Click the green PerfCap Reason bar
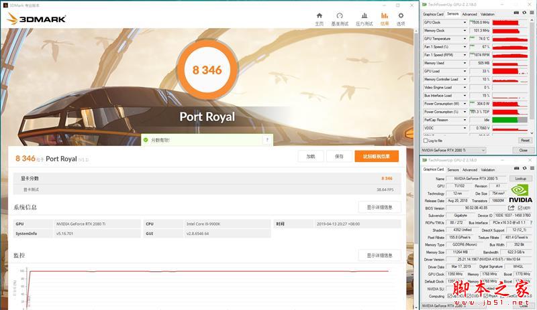537x310 pixels. coord(505,120)
